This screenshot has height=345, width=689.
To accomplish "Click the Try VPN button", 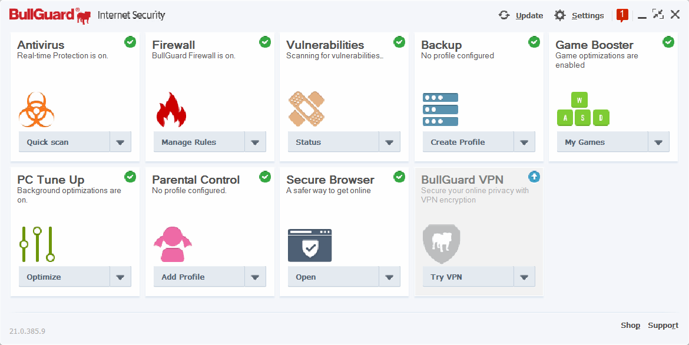I will 468,277.
